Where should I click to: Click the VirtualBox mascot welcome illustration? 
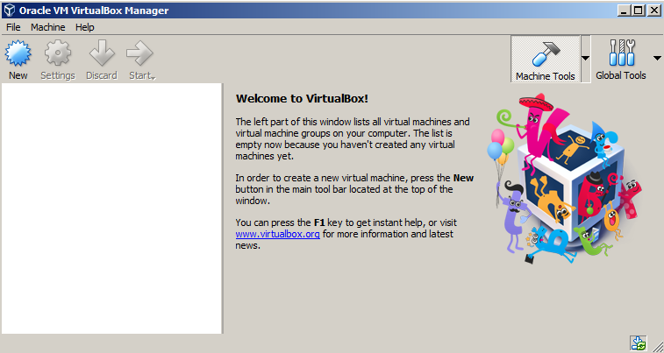click(x=570, y=180)
